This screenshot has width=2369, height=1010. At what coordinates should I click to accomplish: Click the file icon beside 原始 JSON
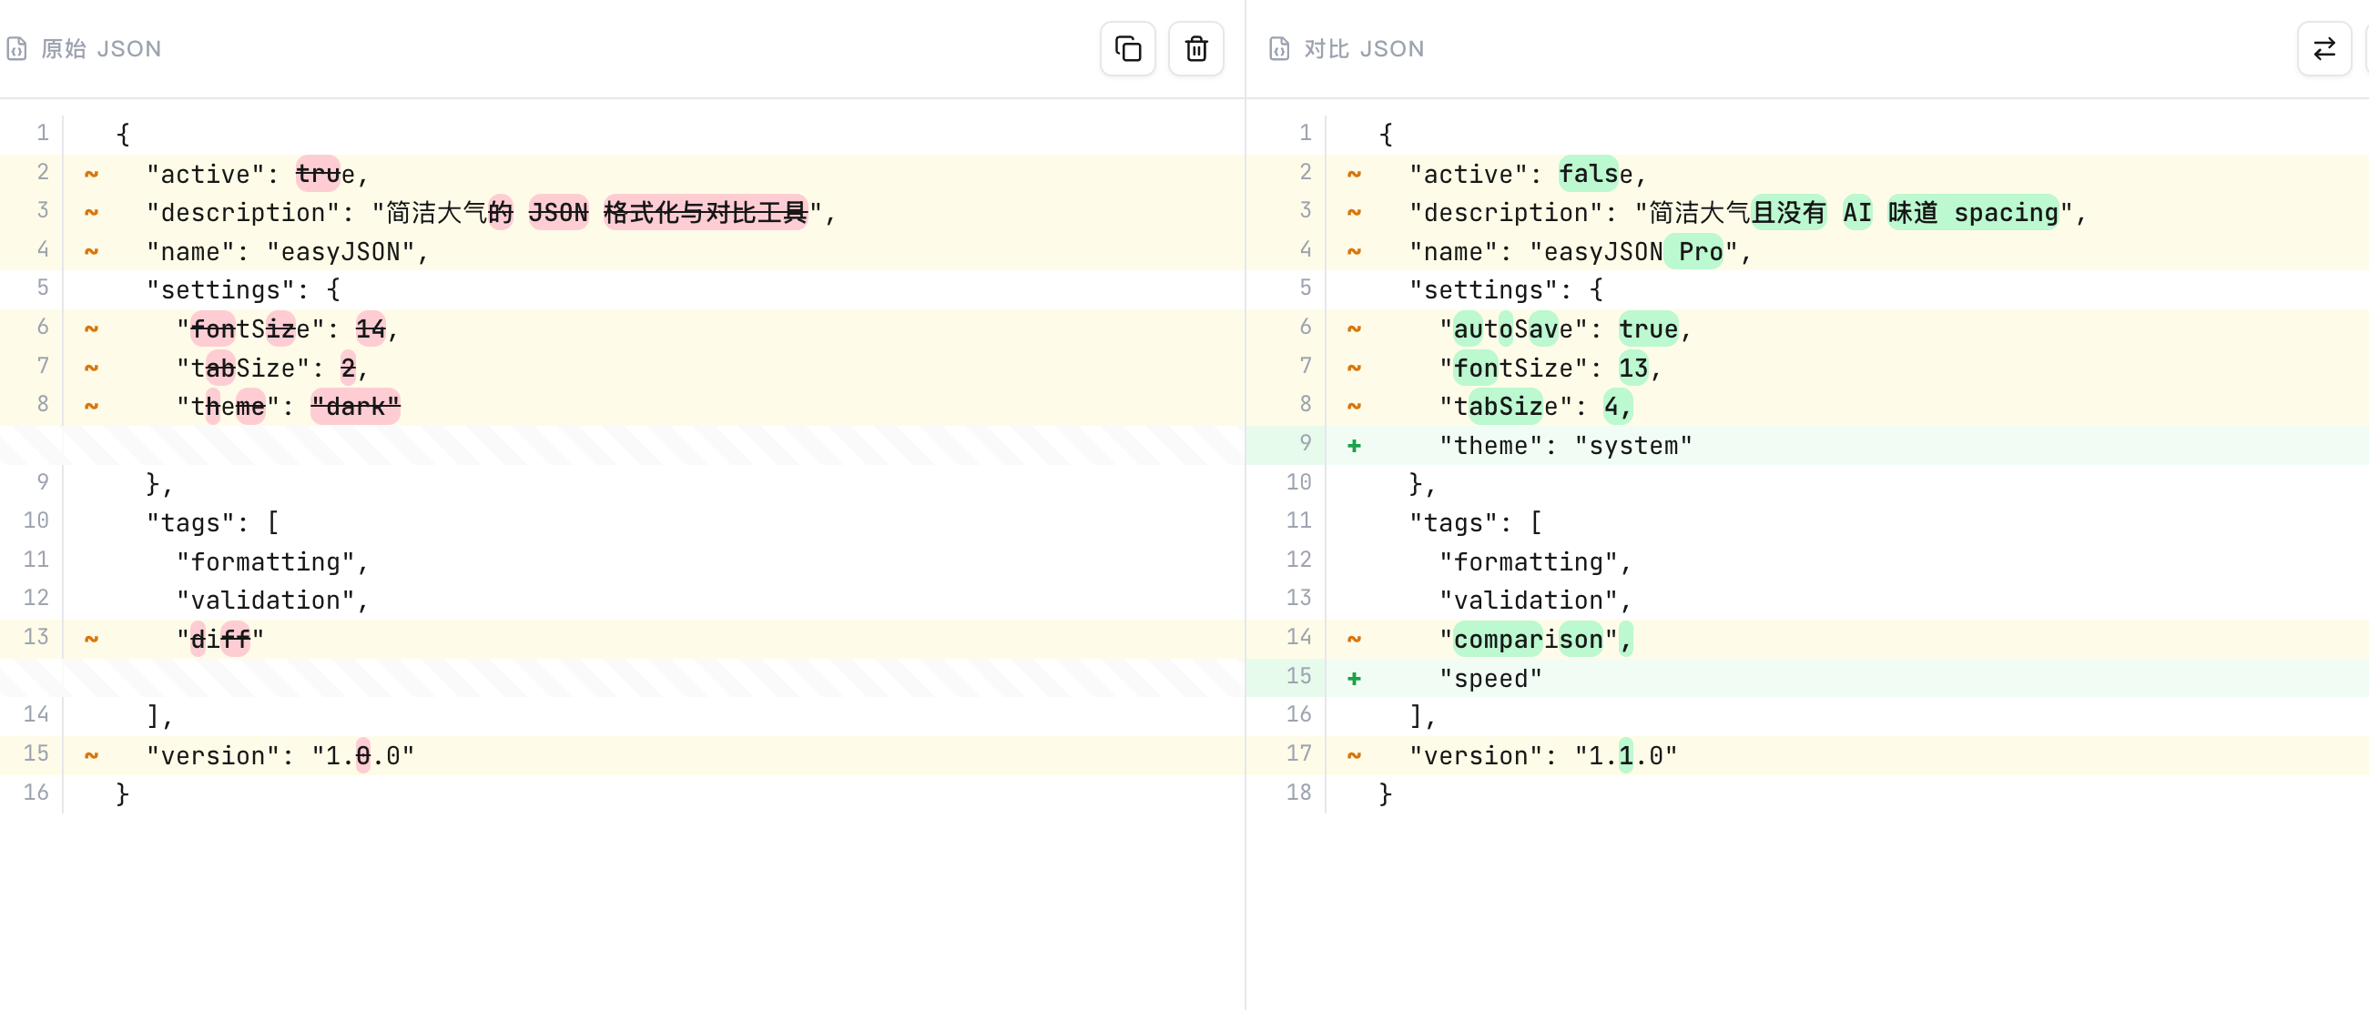(16, 49)
